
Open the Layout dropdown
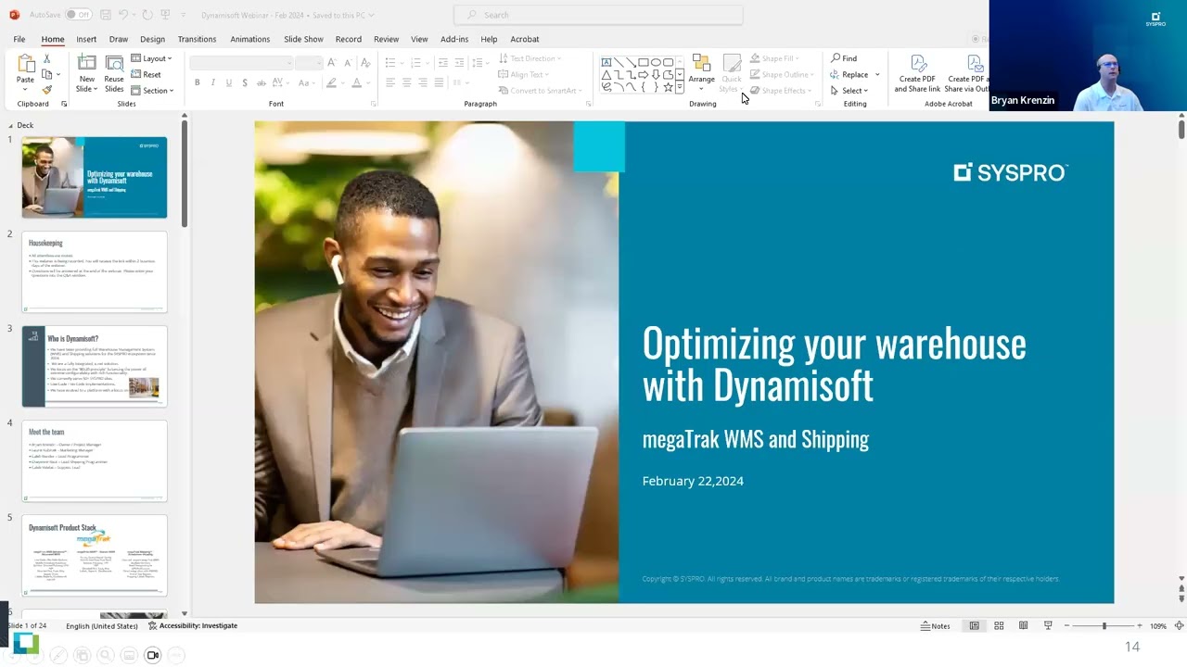(151, 58)
